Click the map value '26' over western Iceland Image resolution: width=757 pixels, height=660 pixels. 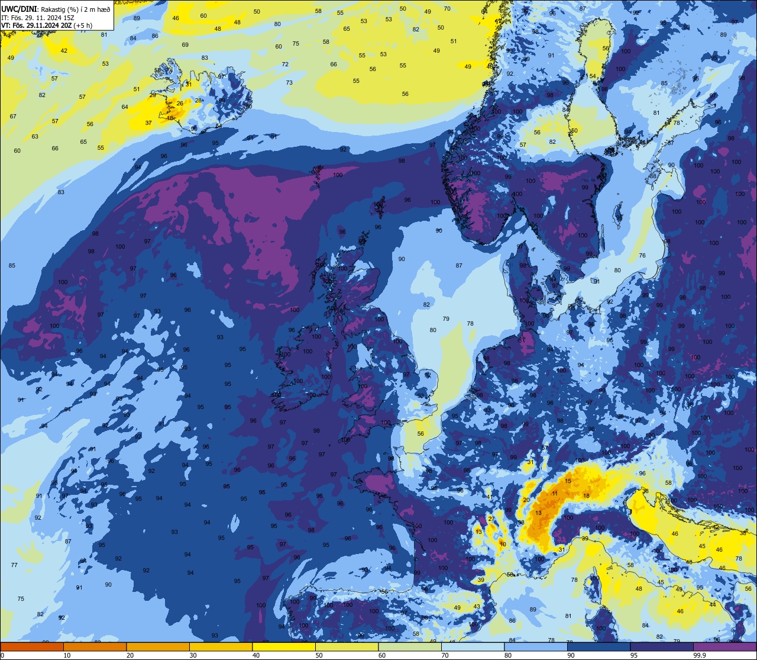click(180, 104)
